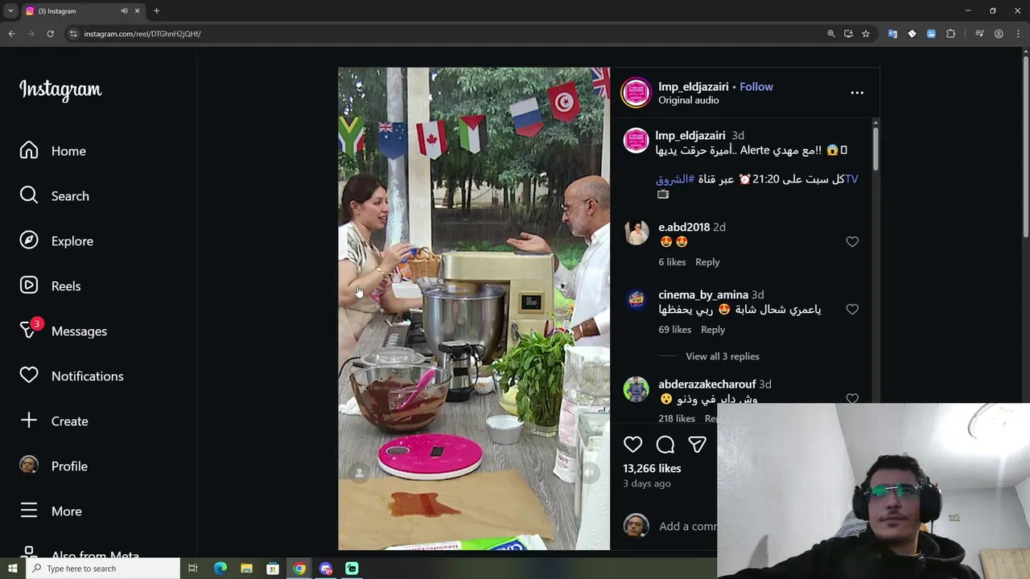The image size is (1030, 579).
Task: Go to Reels in sidebar
Action: (x=64, y=285)
